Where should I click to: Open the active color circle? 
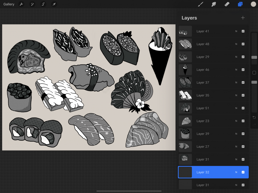pyautogui.click(x=253, y=4)
